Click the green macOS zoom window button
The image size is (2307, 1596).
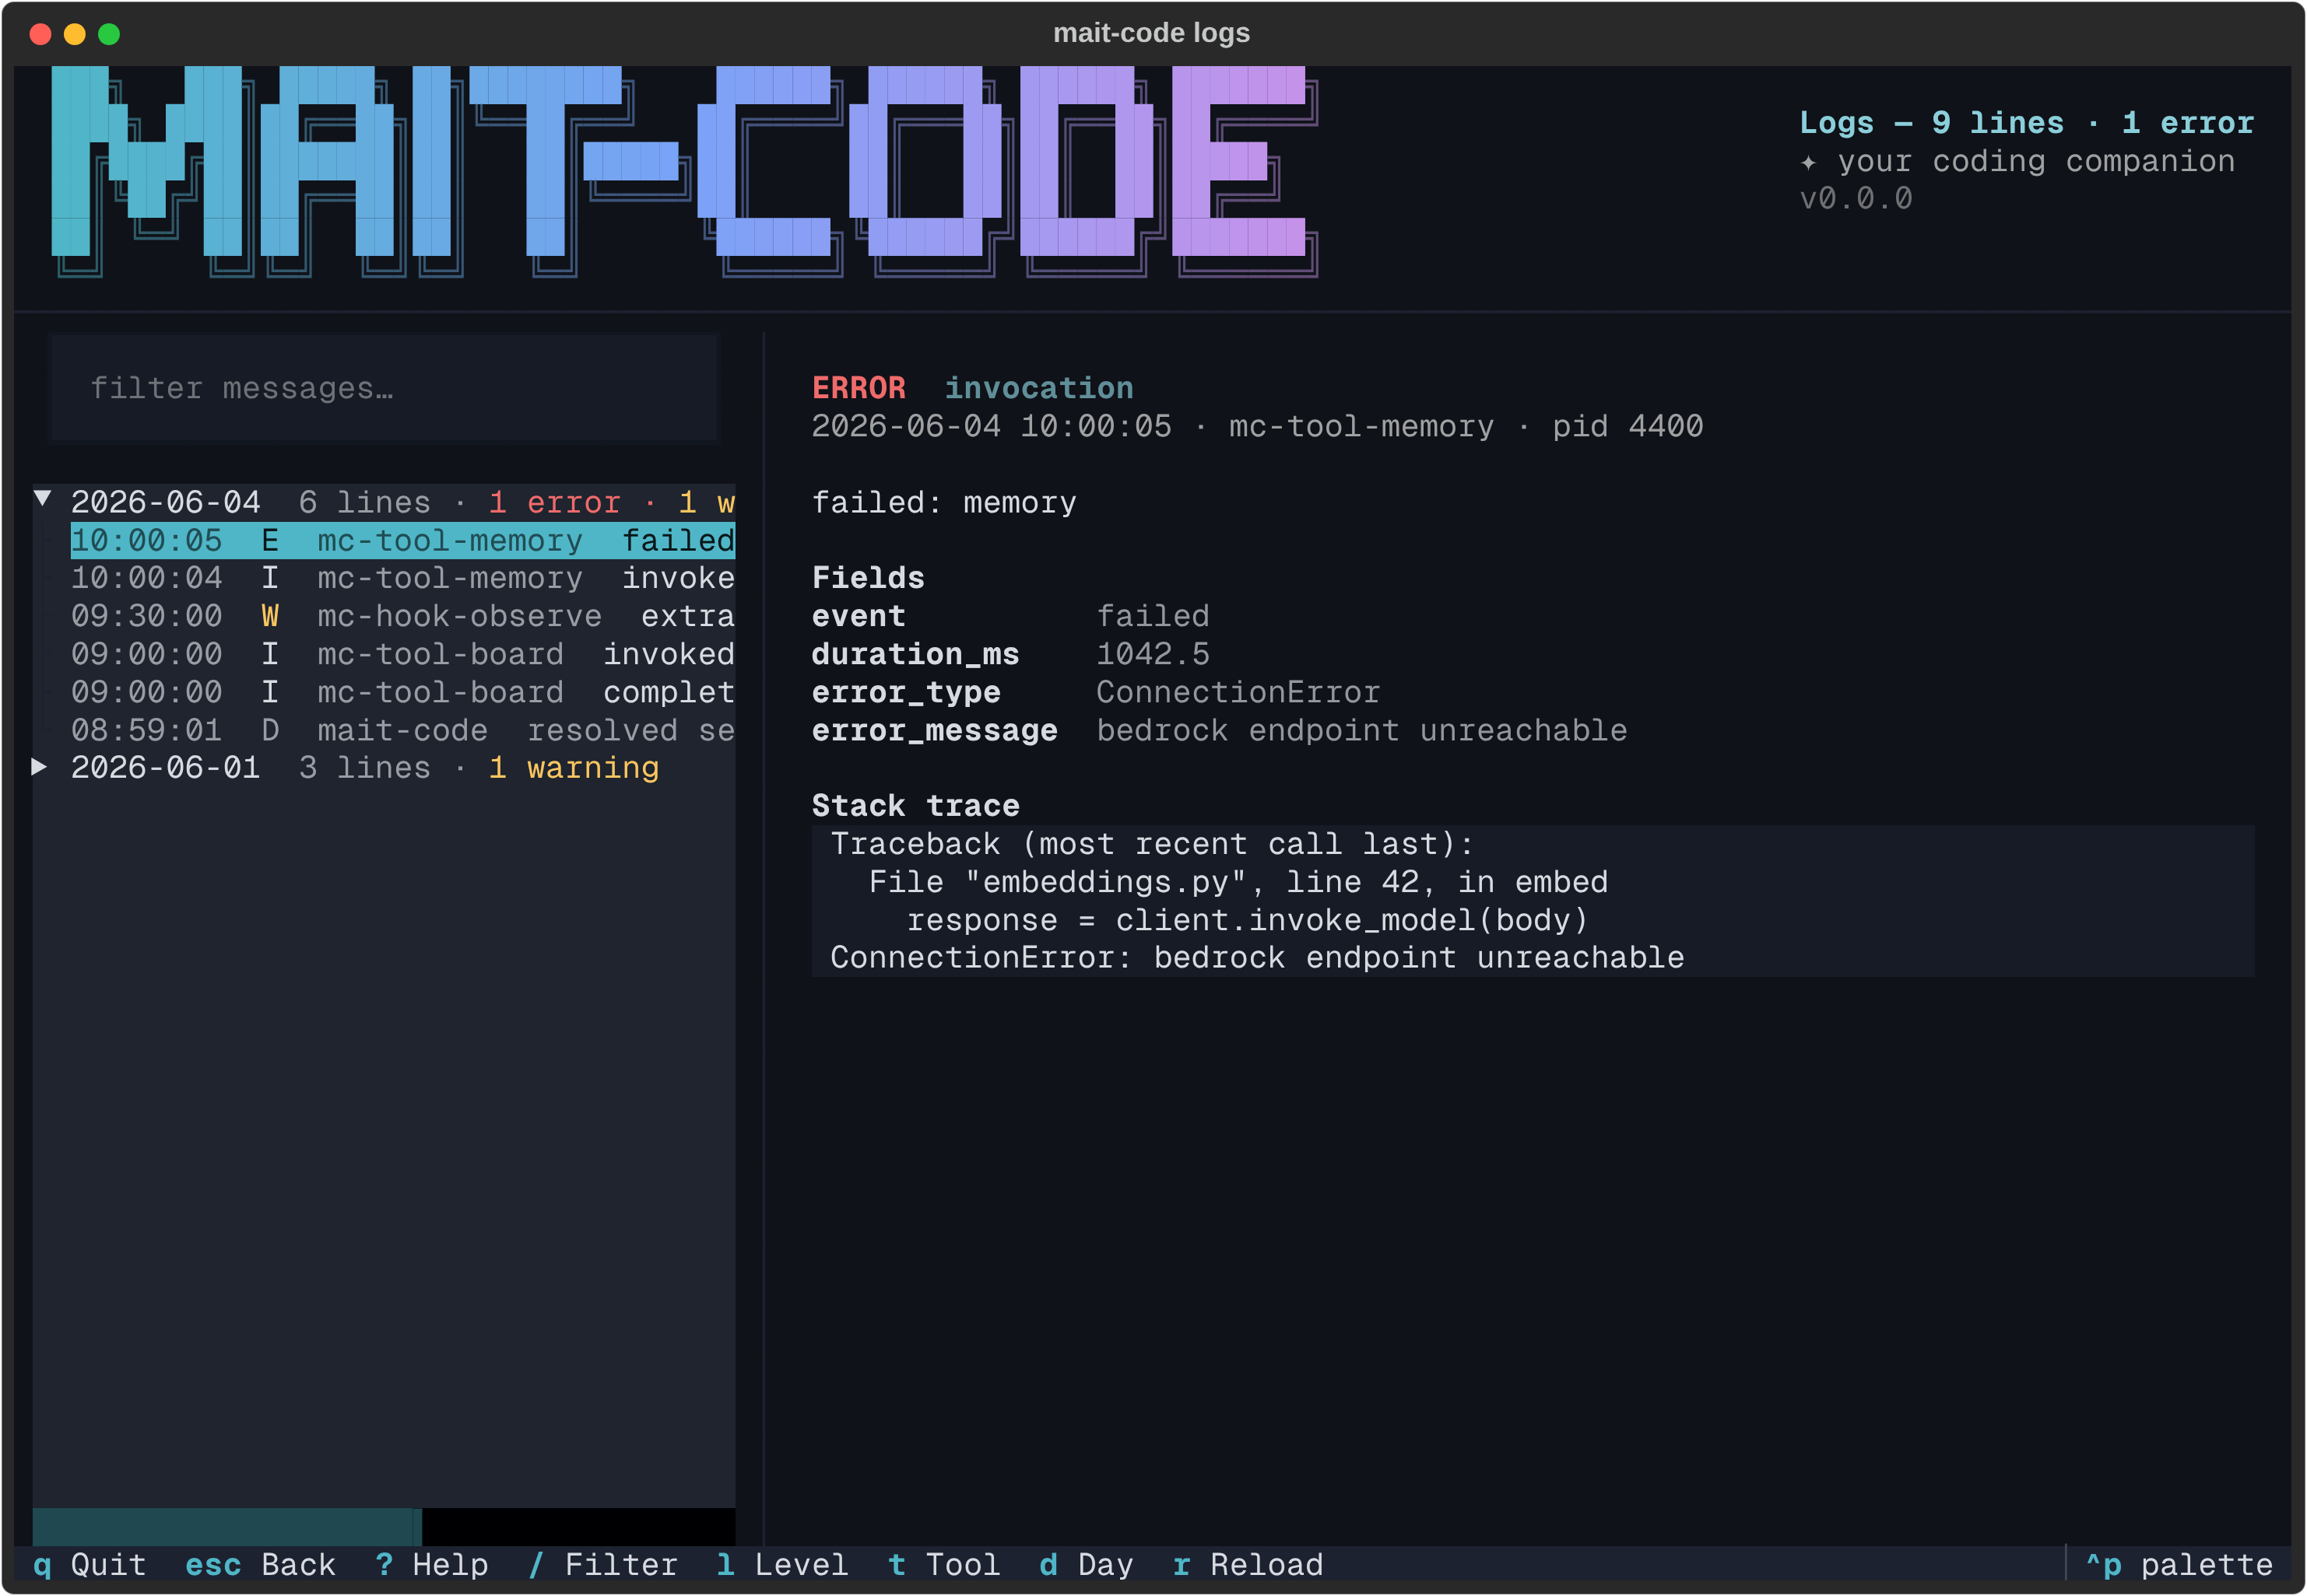point(109,34)
